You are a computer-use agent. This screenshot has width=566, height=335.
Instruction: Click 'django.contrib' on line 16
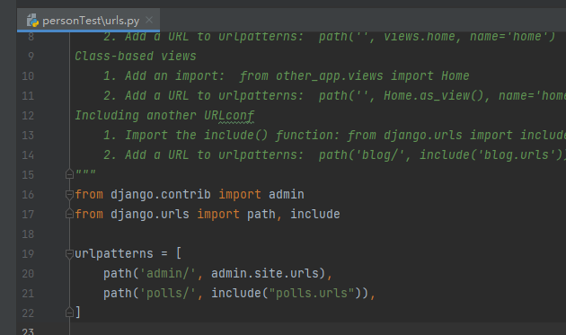pos(161,195)
